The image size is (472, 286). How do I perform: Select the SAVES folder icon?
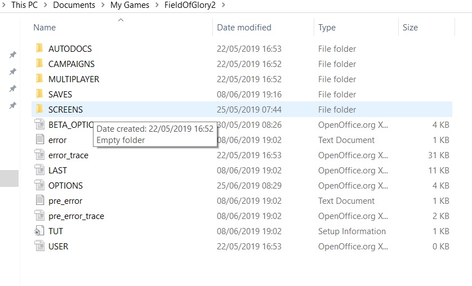39,94
